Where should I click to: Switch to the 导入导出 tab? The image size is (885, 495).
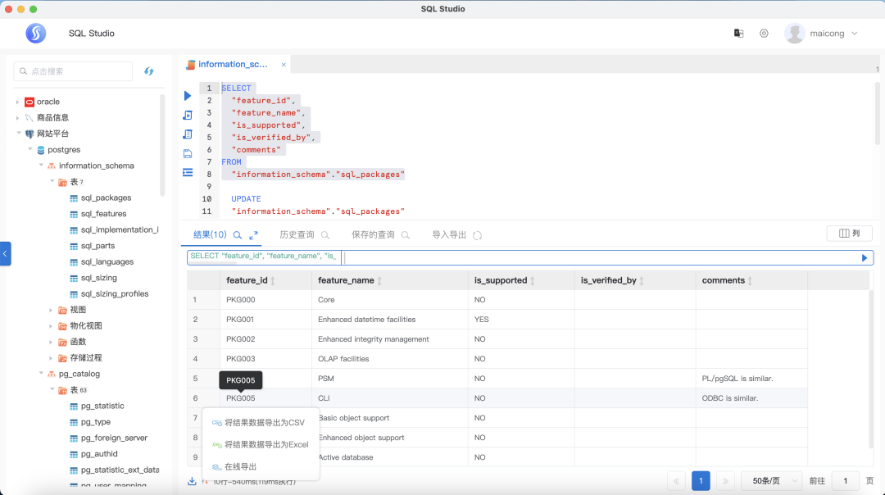449,235
